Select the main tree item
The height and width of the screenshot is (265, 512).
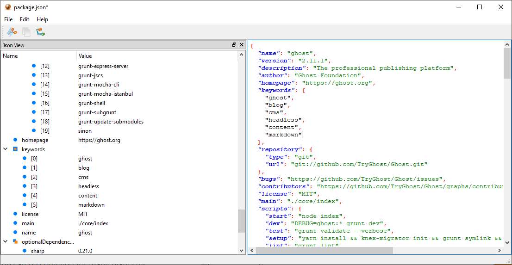pos(28,223)
